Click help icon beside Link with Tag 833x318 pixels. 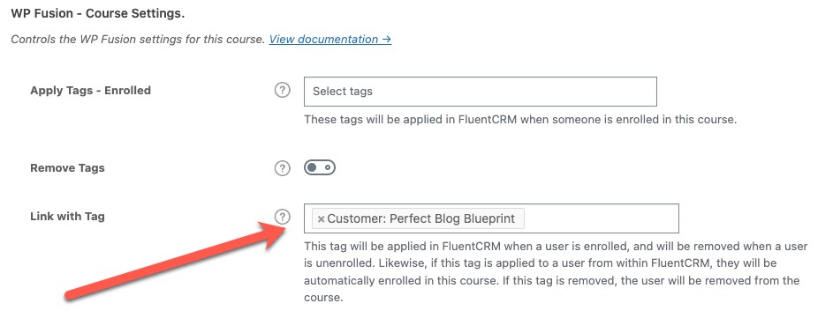pos(283,216)
